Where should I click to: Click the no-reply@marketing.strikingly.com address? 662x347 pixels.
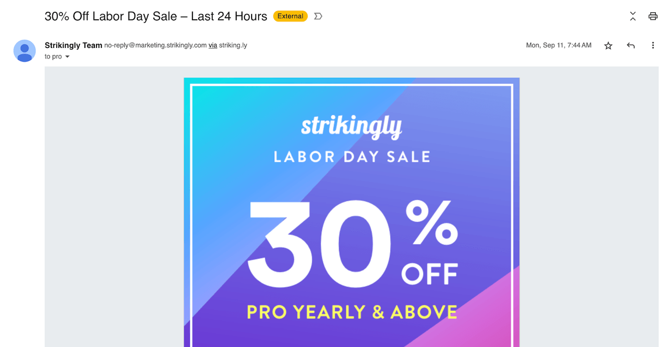coord(155,45)
